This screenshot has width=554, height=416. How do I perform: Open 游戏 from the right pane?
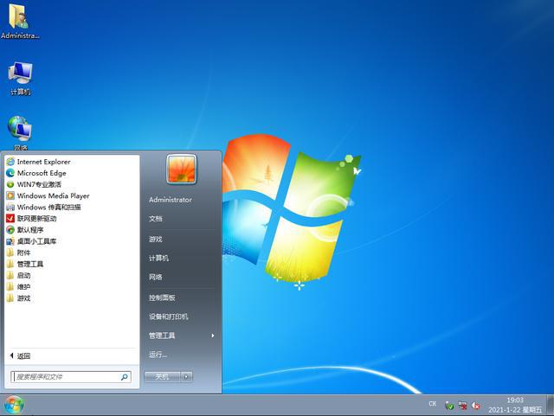click(x=156, y=239)
